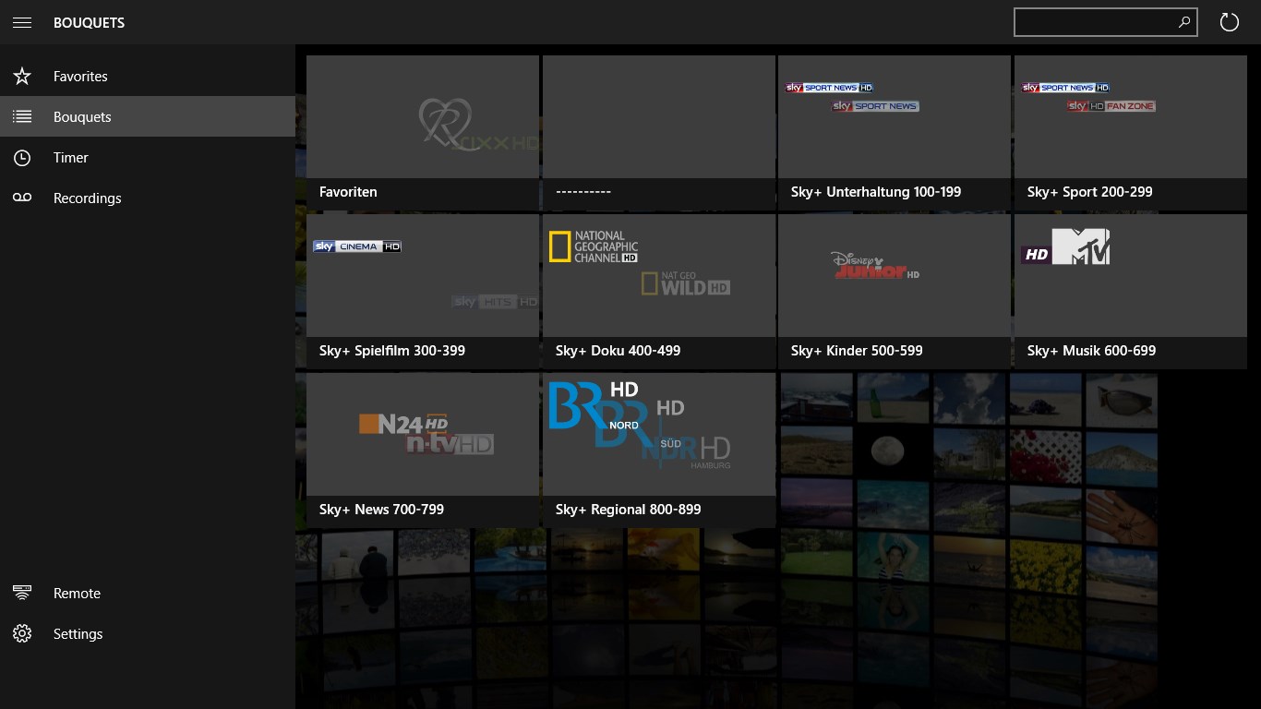Click the search magnifier icon
1261x709 pixels.
pos(1184,22)
